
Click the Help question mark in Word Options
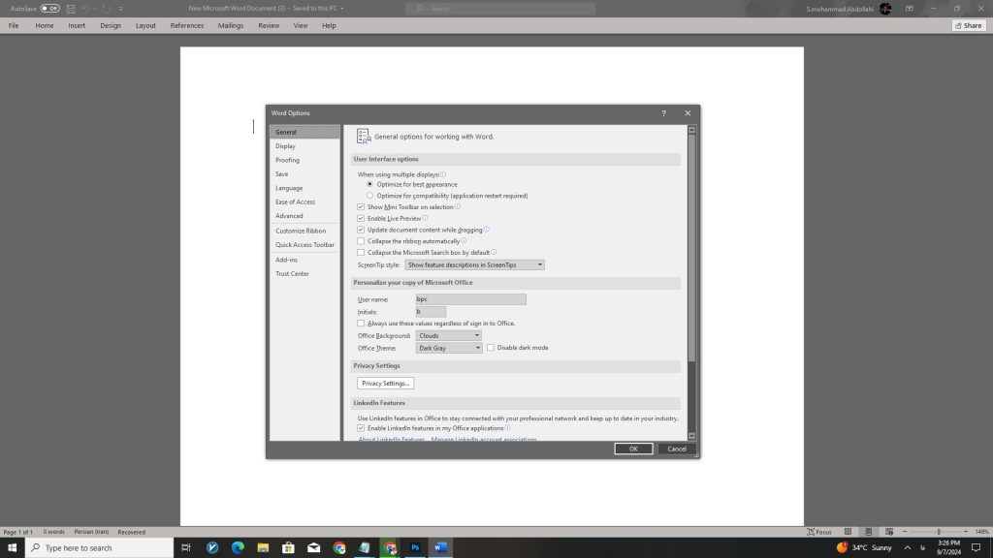click(663, 113)
